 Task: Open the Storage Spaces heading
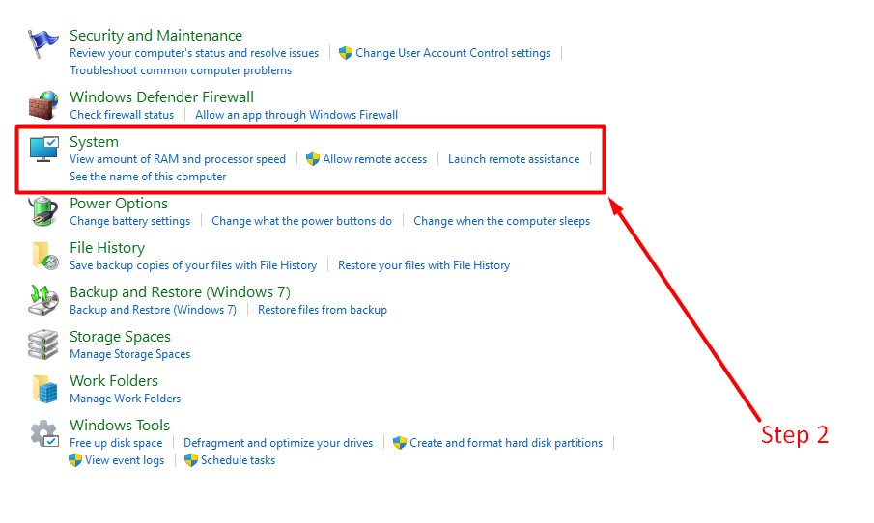click(x=120, y=337)
